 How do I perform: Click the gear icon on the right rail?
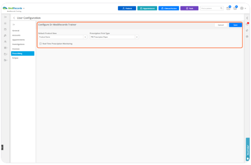(x=247, y=37)
